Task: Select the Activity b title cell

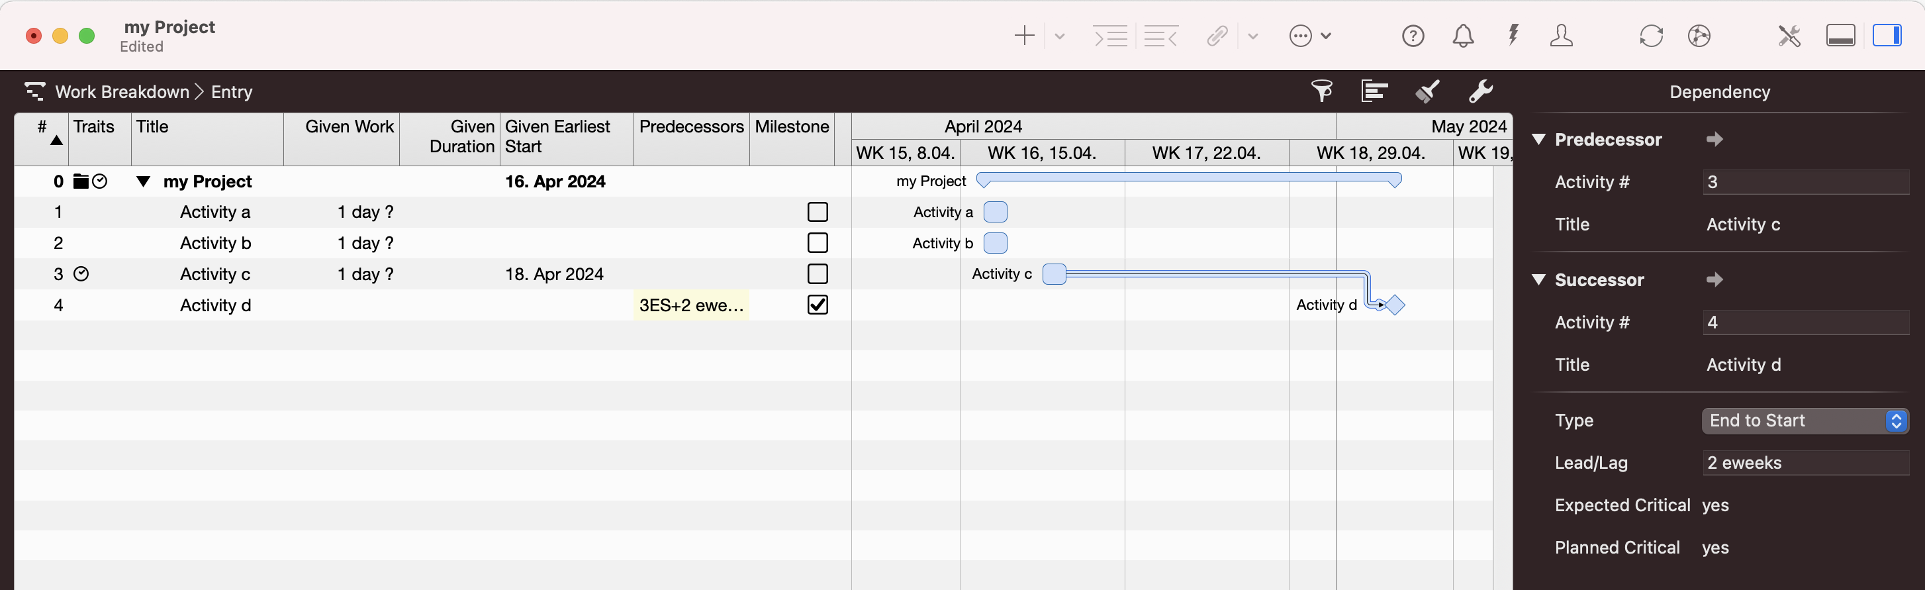Action: [x=207, y=243]
